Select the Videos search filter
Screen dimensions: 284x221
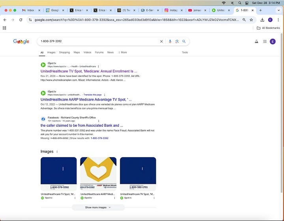(x=87, y=52)
